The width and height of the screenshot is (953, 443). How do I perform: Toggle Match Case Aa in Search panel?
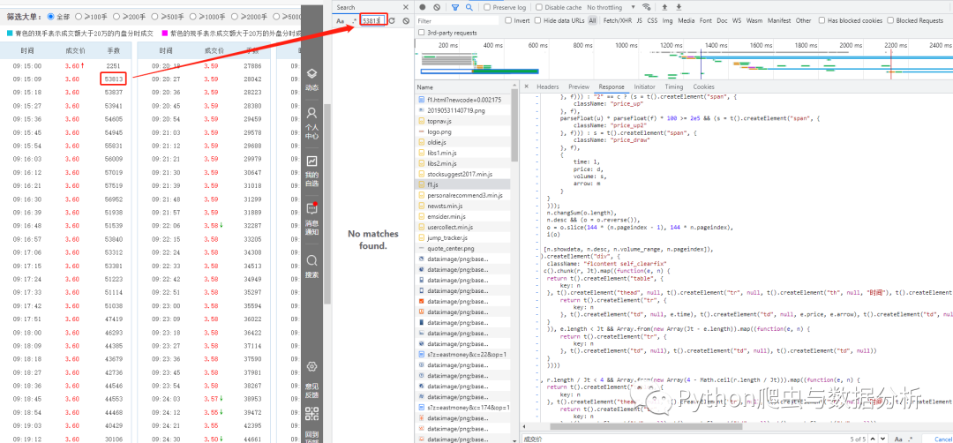point(341,20)
